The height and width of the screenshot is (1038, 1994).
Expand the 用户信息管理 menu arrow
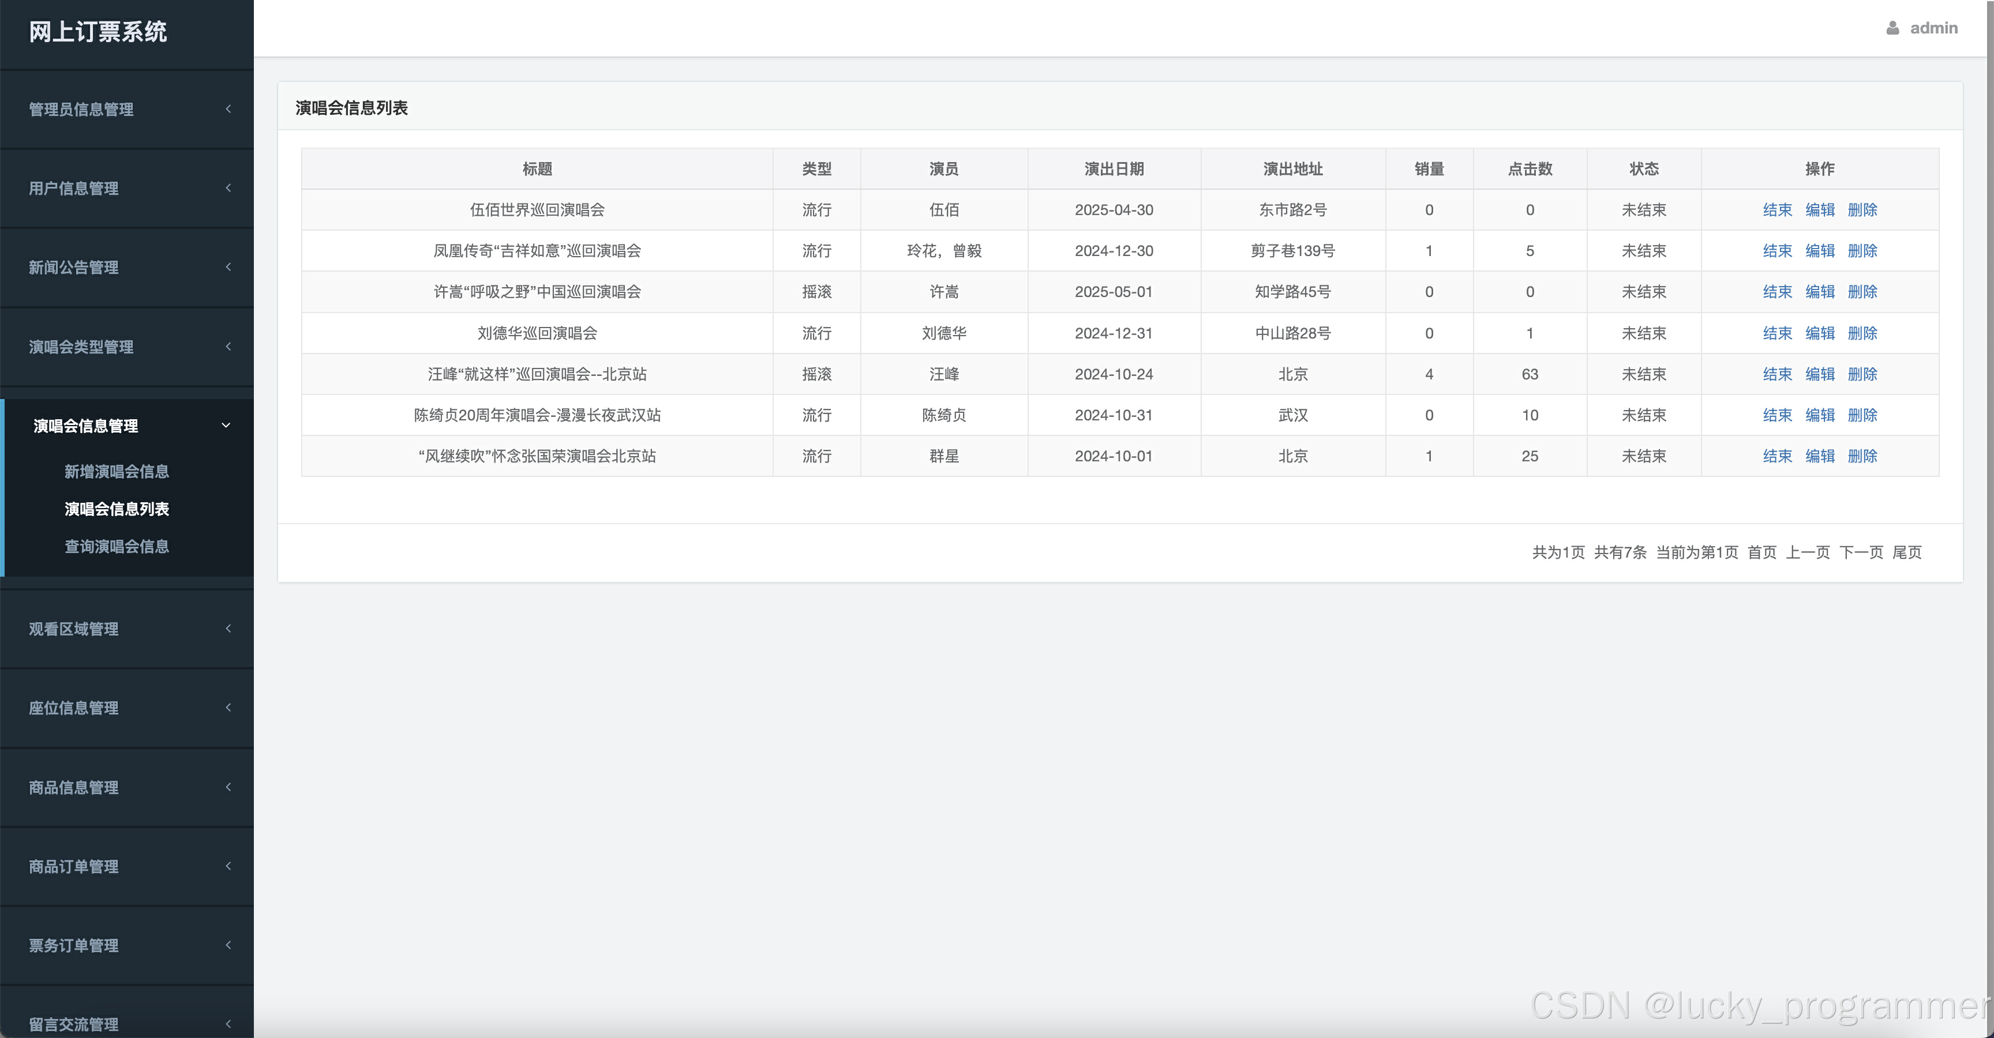point(228,188)
